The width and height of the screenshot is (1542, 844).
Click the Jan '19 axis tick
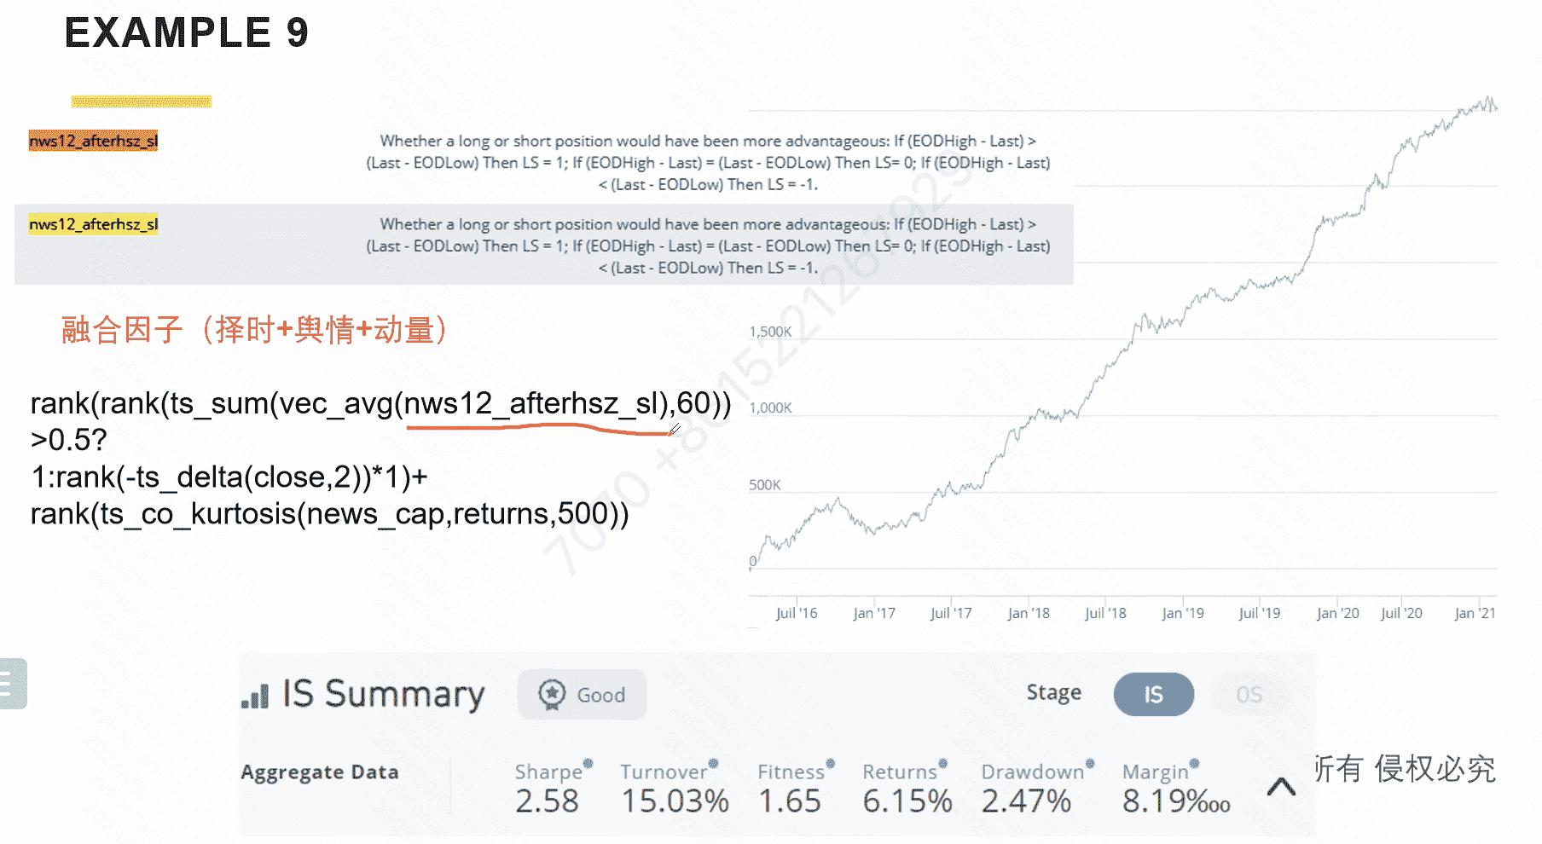(1183, 613)
